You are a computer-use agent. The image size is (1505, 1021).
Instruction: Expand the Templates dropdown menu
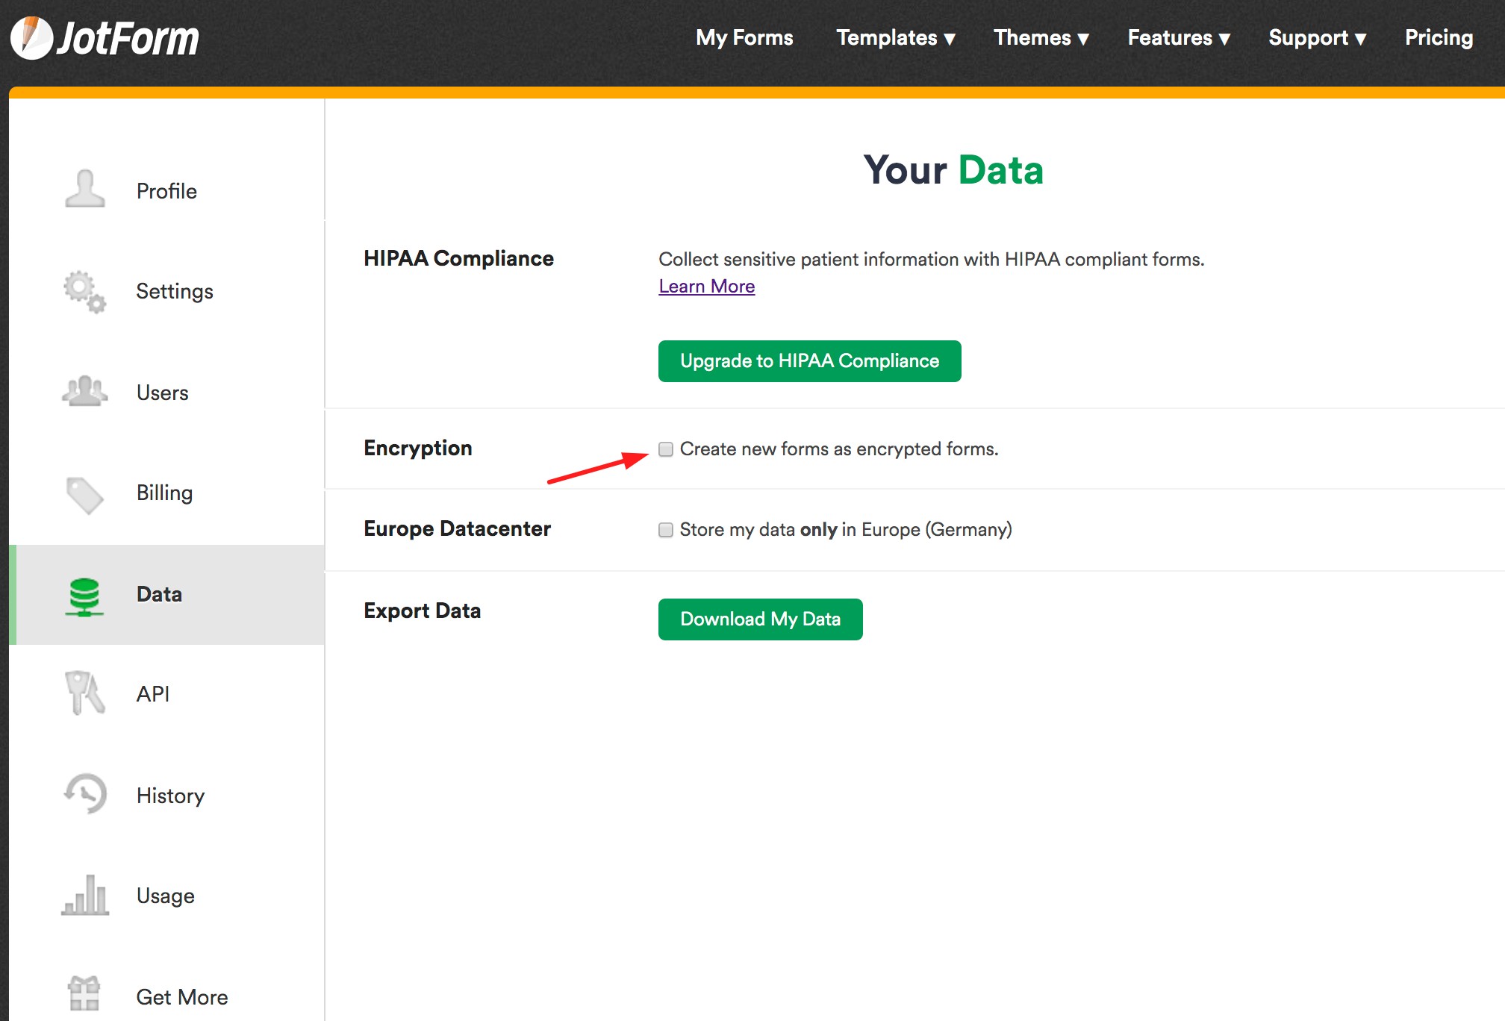[x=895, y=37]
